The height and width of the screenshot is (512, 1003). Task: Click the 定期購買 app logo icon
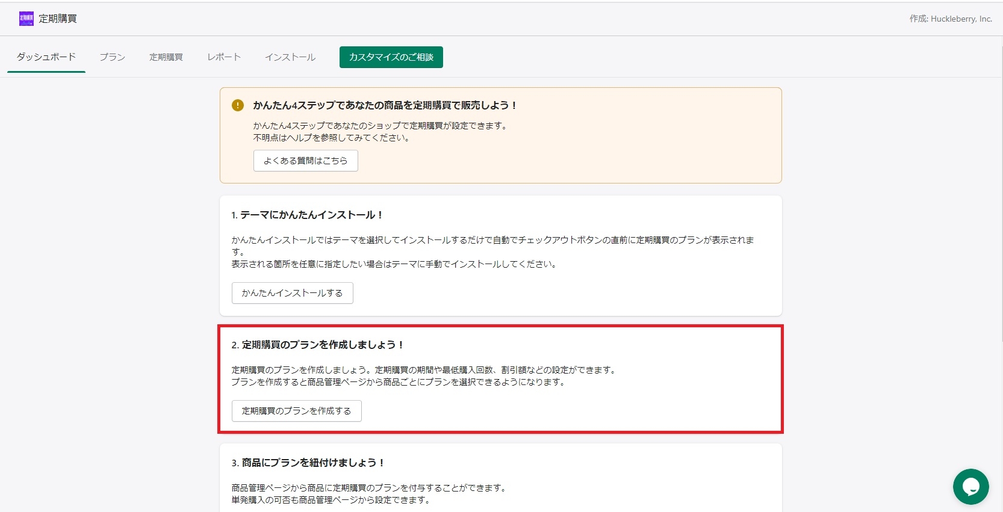[x=26, y=19]
